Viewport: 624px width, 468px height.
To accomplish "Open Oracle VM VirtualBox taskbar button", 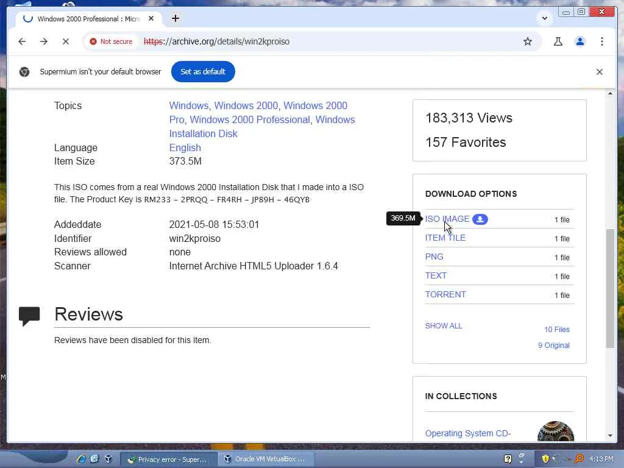I will [266, 459].
